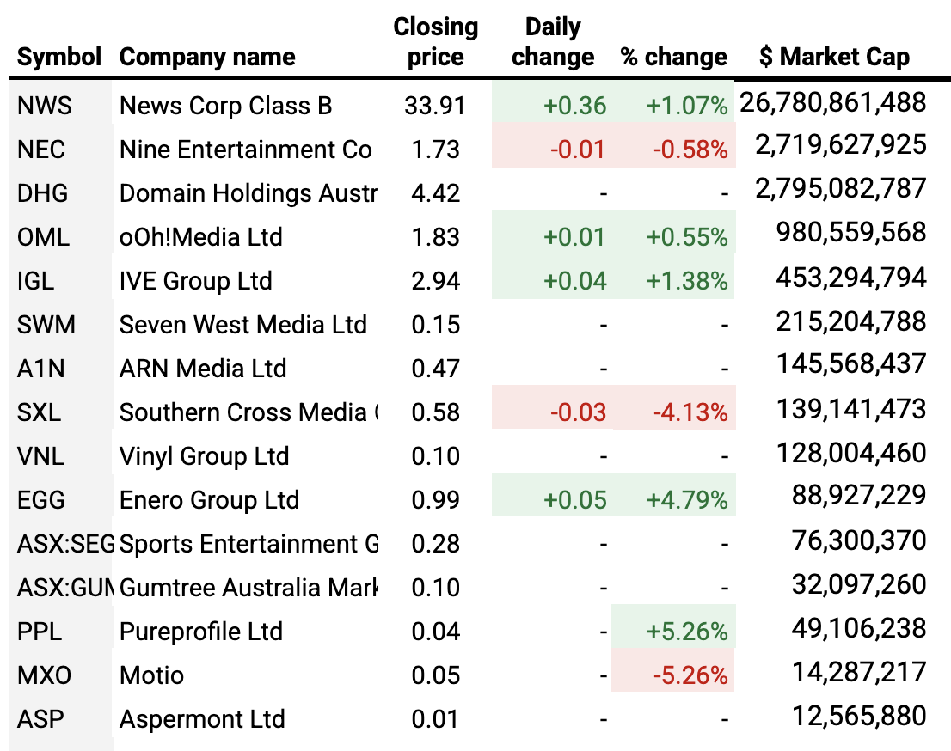Click the Pureprofile +5.26% cell

(686, 632)
